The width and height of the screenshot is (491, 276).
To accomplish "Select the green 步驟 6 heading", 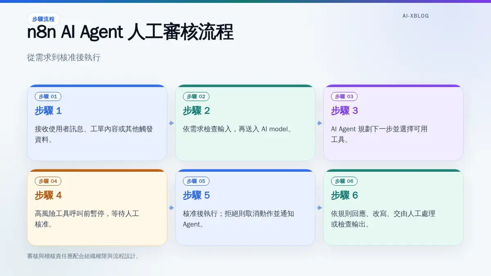I will [345, 195].
